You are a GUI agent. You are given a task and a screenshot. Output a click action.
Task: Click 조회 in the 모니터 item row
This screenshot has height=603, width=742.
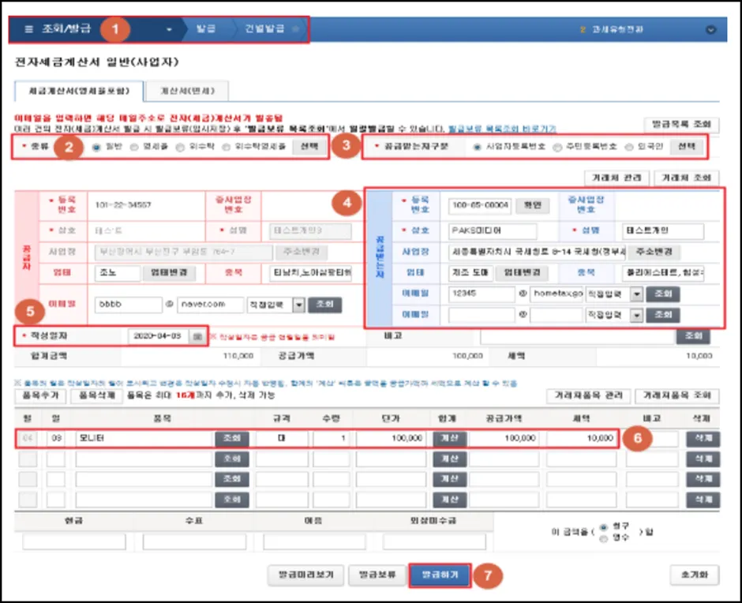[232, 439]
